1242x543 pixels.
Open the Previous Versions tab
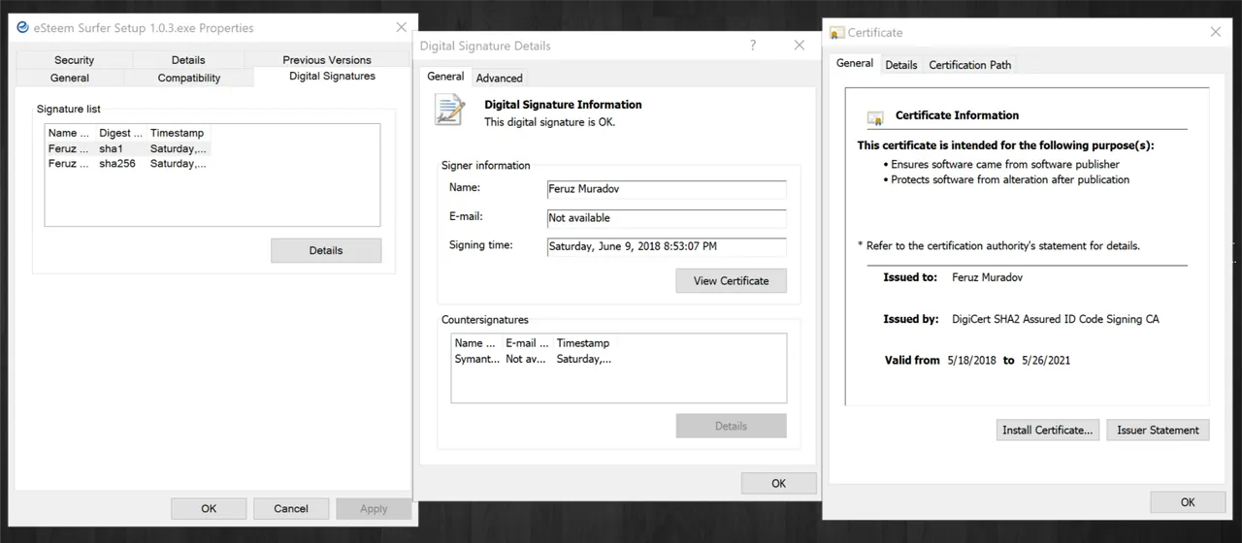[327, 60]
